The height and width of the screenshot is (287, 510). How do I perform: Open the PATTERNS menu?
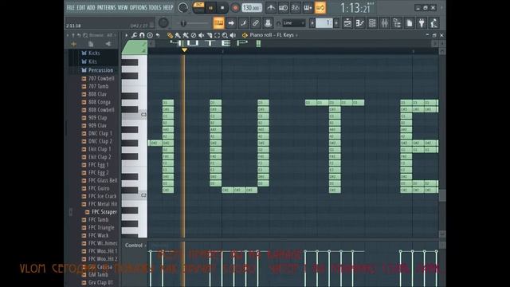(x=106, y=7)
